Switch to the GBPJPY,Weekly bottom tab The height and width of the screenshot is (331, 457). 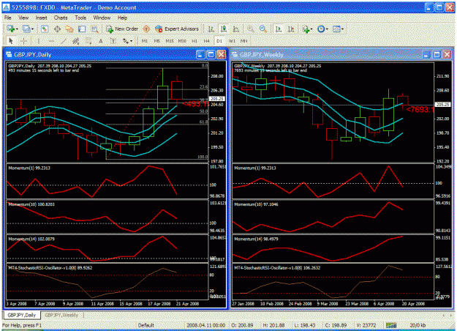click(x=61, y=315)
